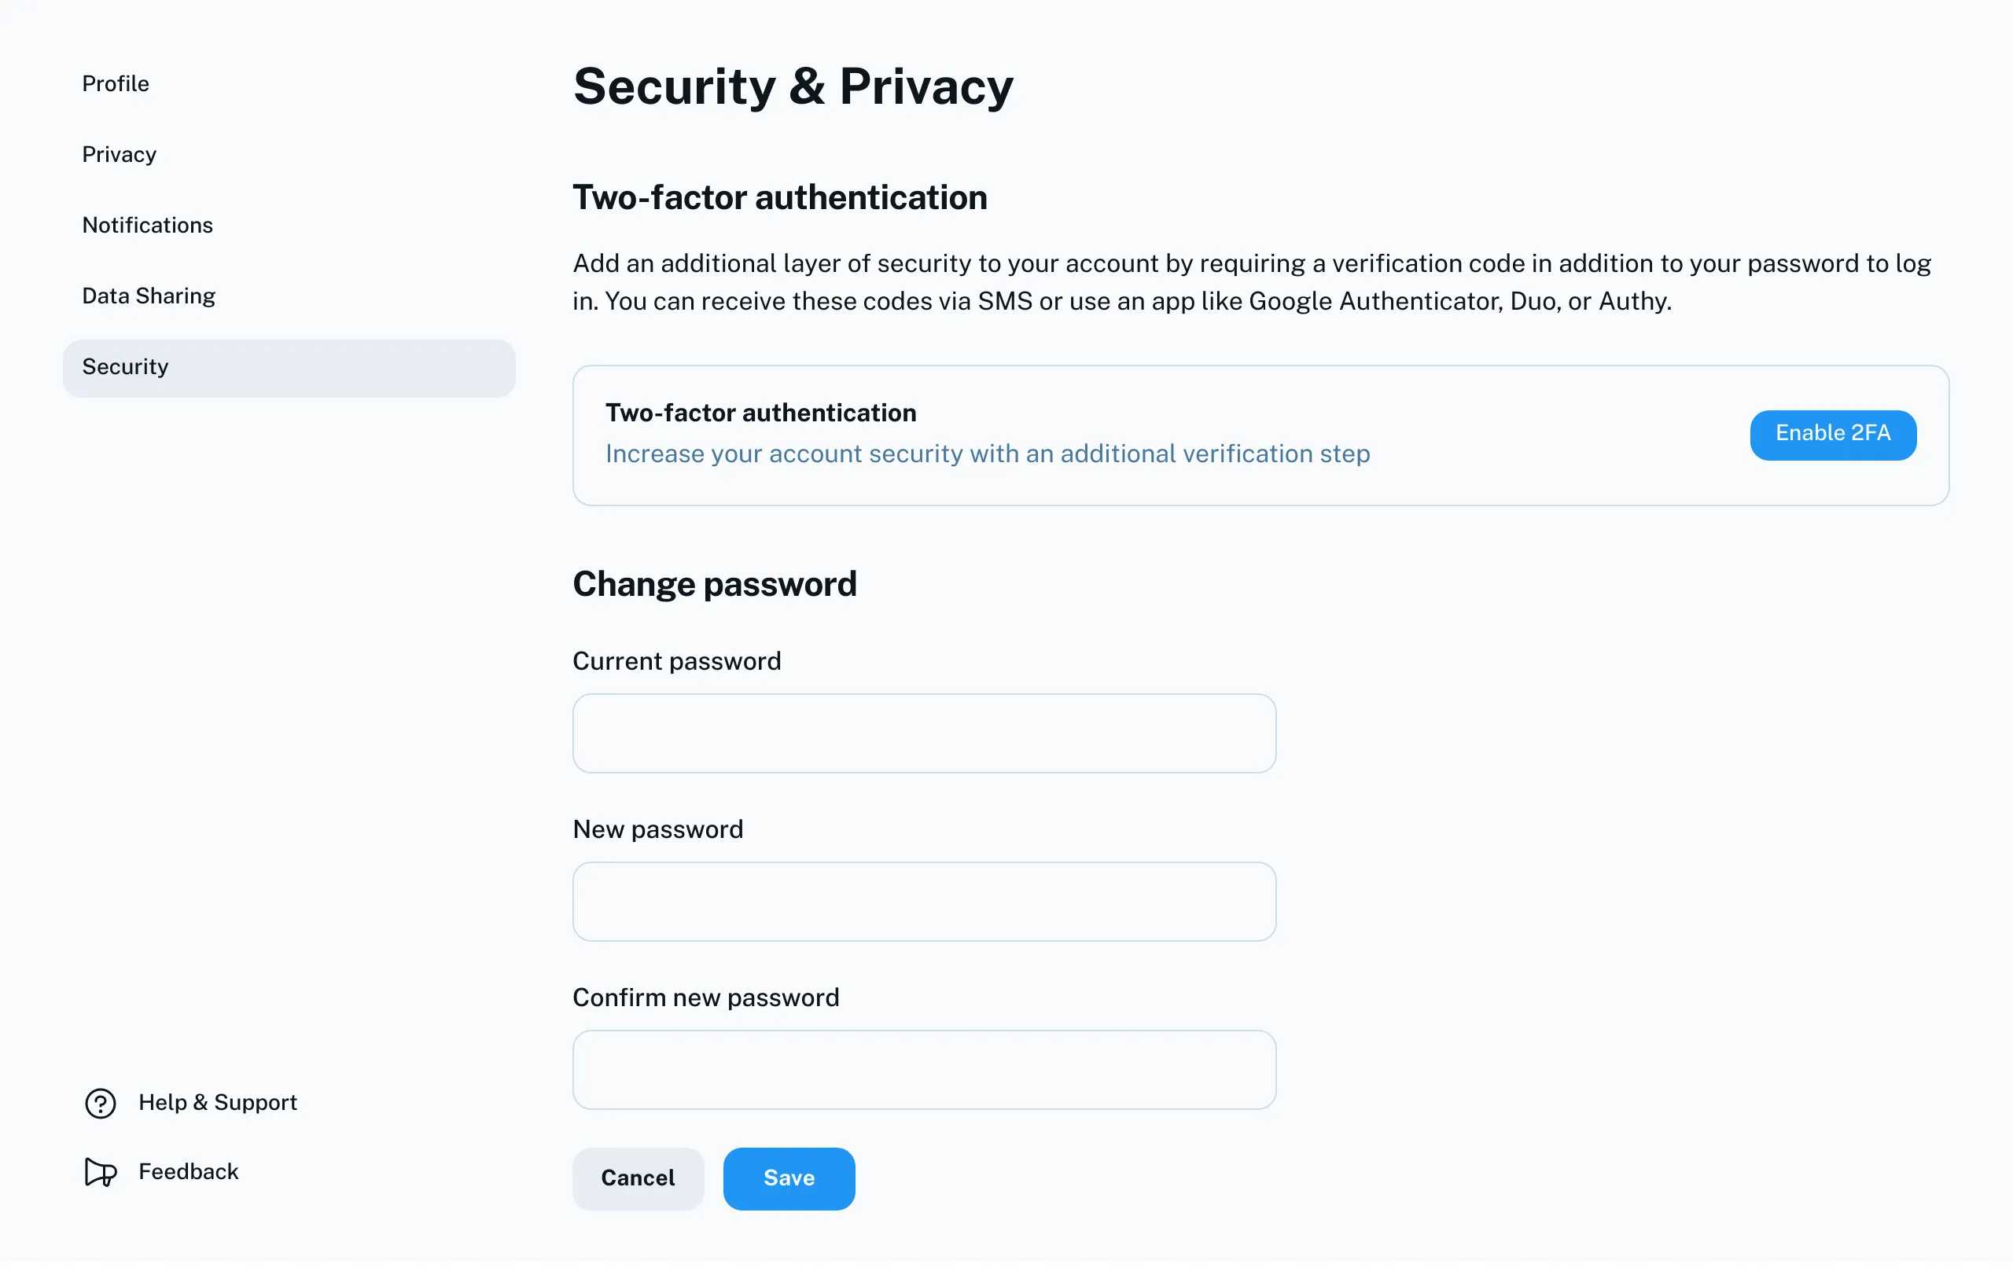Go to the Privacy section
The image size is (2013, 1275).
pyautogui.click(x=119, y=155)
